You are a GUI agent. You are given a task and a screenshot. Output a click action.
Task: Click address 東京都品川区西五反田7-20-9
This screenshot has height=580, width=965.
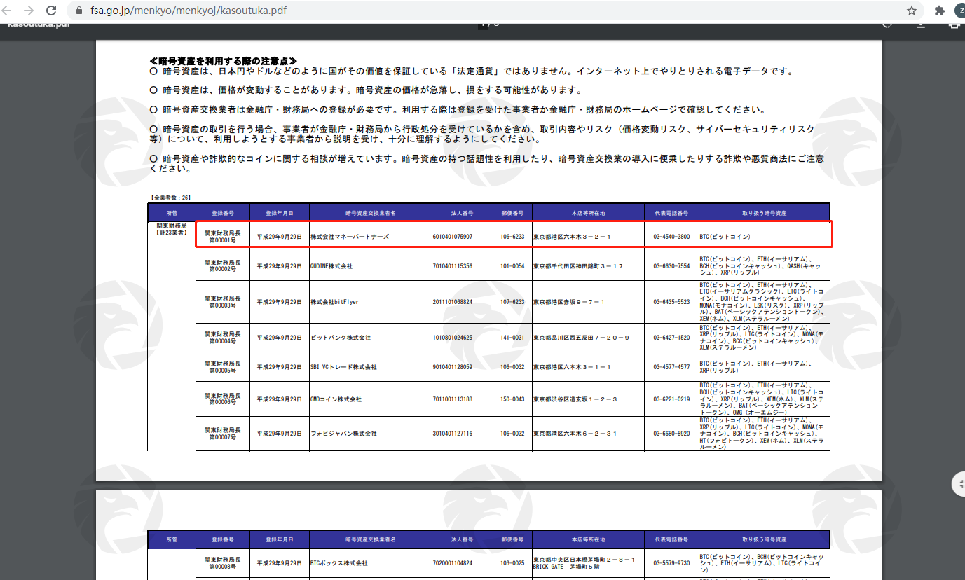581,338
